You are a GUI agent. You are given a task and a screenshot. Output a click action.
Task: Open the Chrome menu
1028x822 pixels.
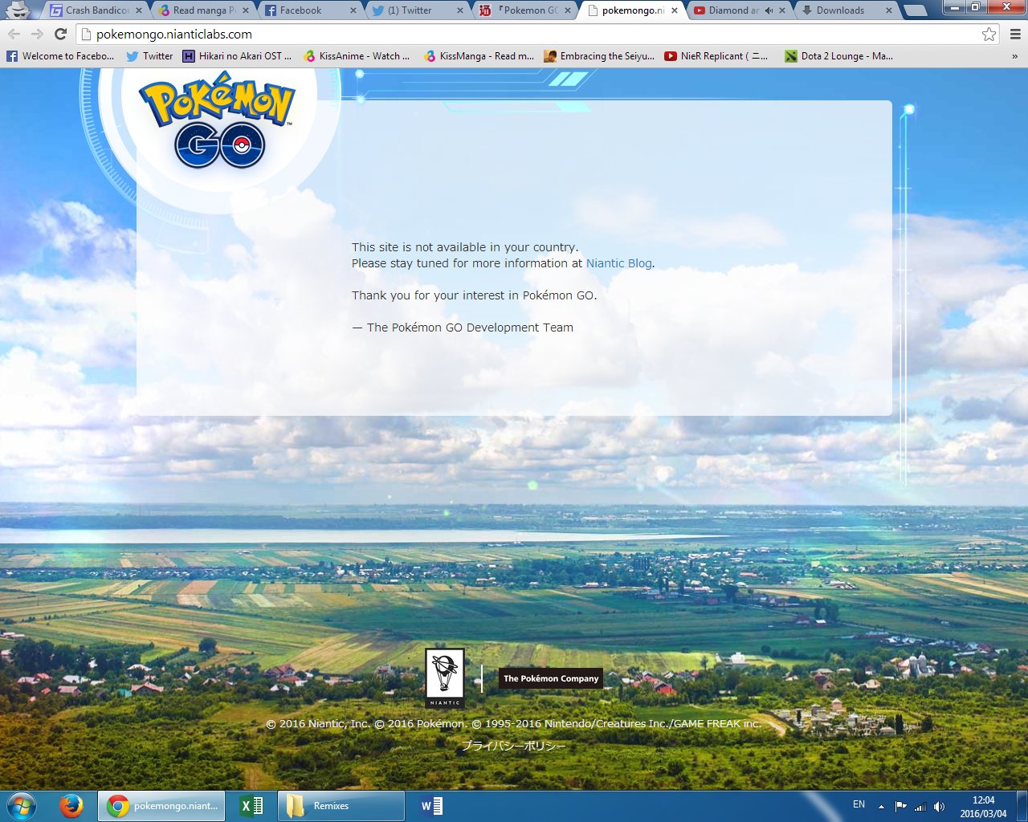click(1015, 34)
